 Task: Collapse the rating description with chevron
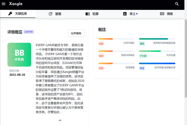(x=60, y=120)
